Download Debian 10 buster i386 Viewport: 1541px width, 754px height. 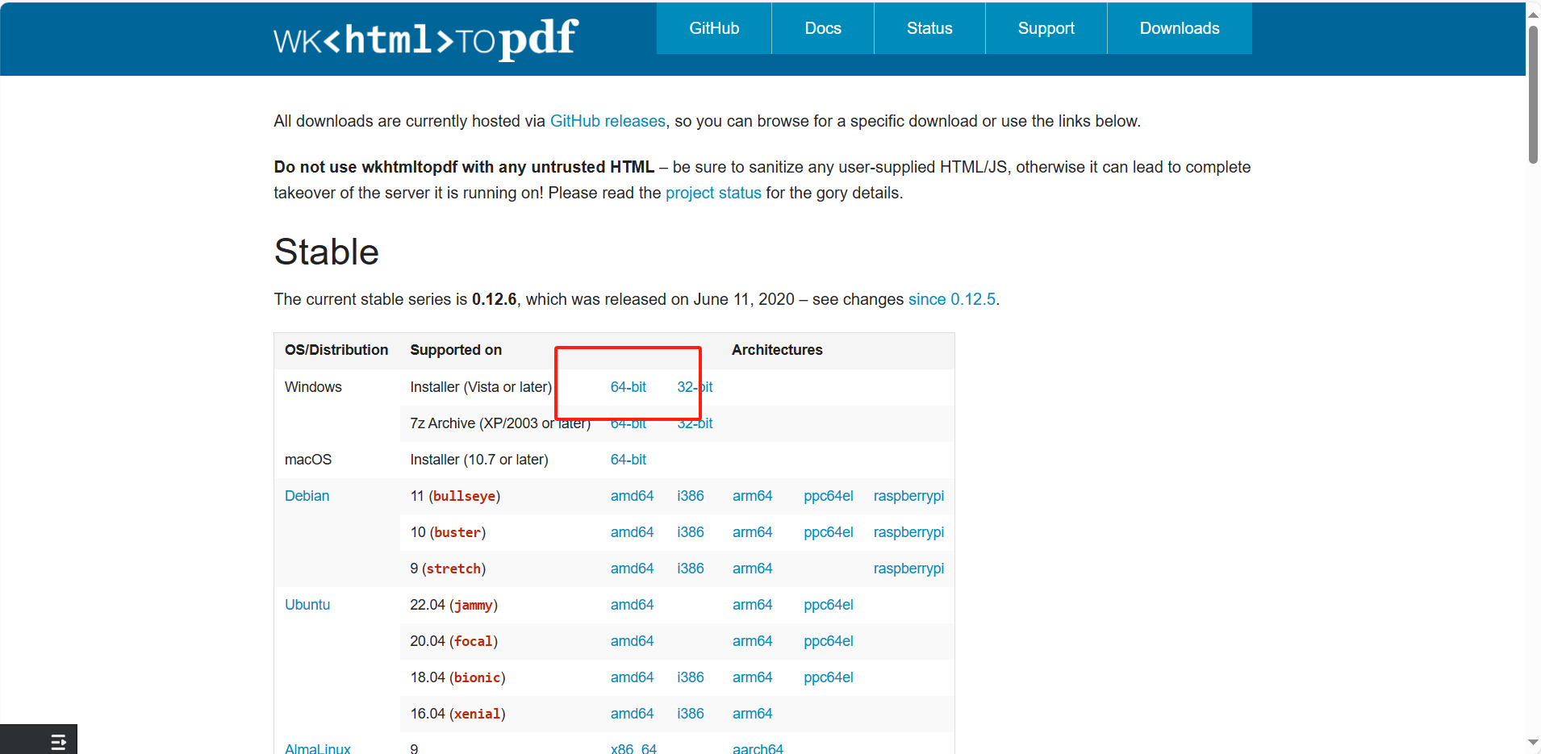click(691, 532)
